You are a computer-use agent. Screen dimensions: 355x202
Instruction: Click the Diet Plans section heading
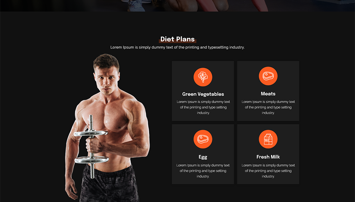point(177,39)
